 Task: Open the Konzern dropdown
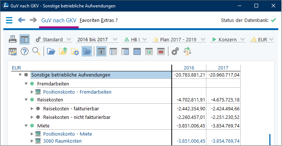tap(228, 39)
